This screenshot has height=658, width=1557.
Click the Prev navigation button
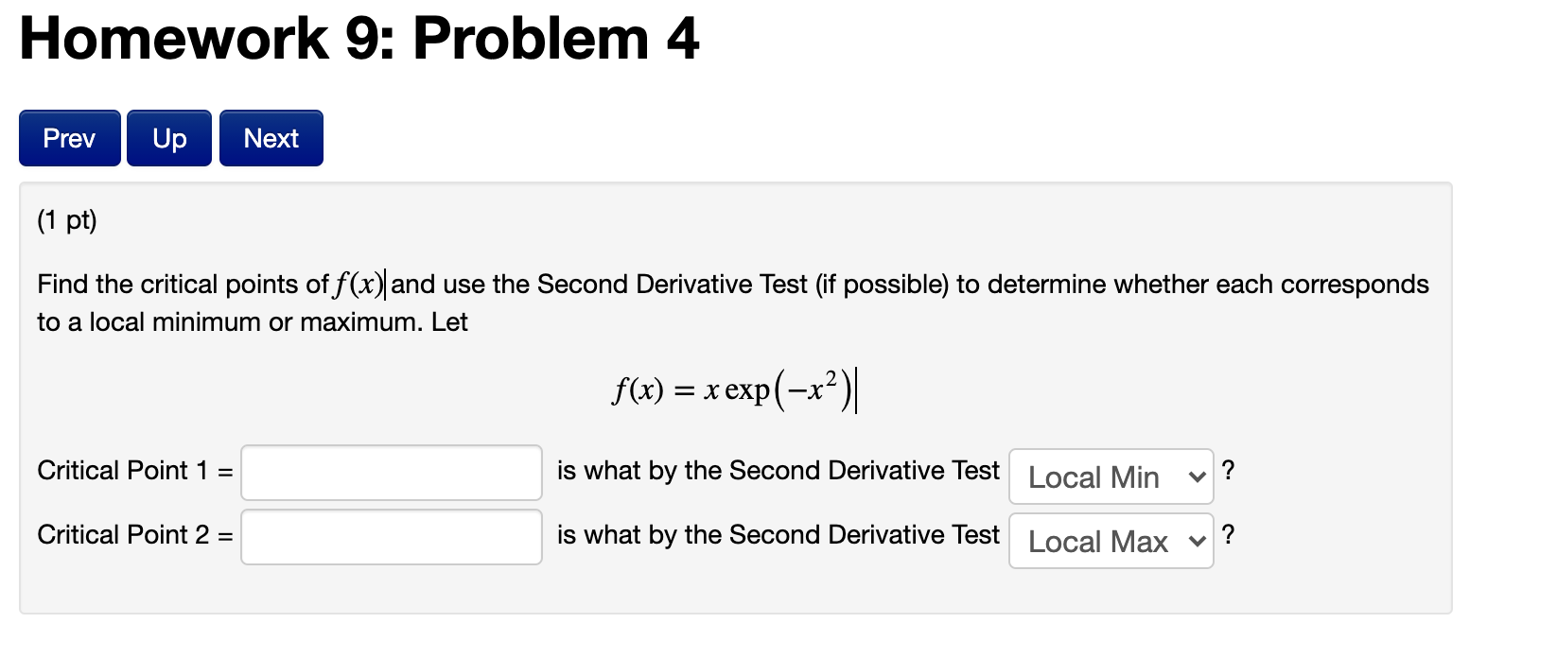point(68,138)
